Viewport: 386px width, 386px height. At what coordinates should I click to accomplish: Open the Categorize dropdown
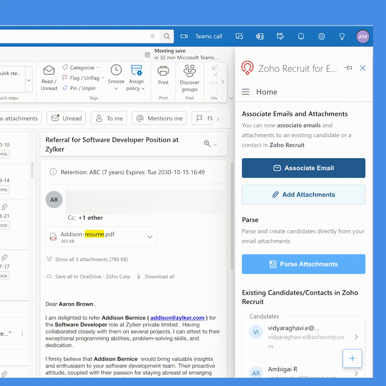pos(81,68)
